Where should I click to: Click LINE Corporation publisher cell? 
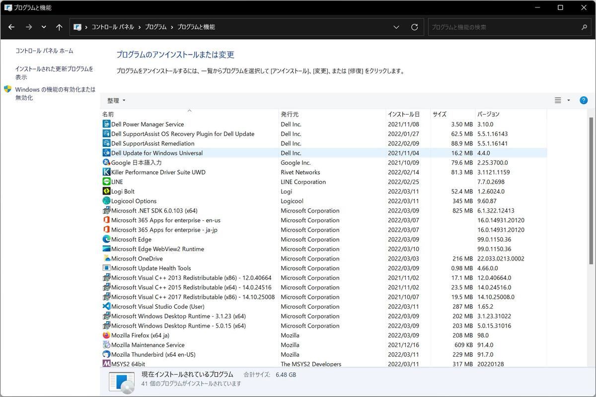(303, 182)
